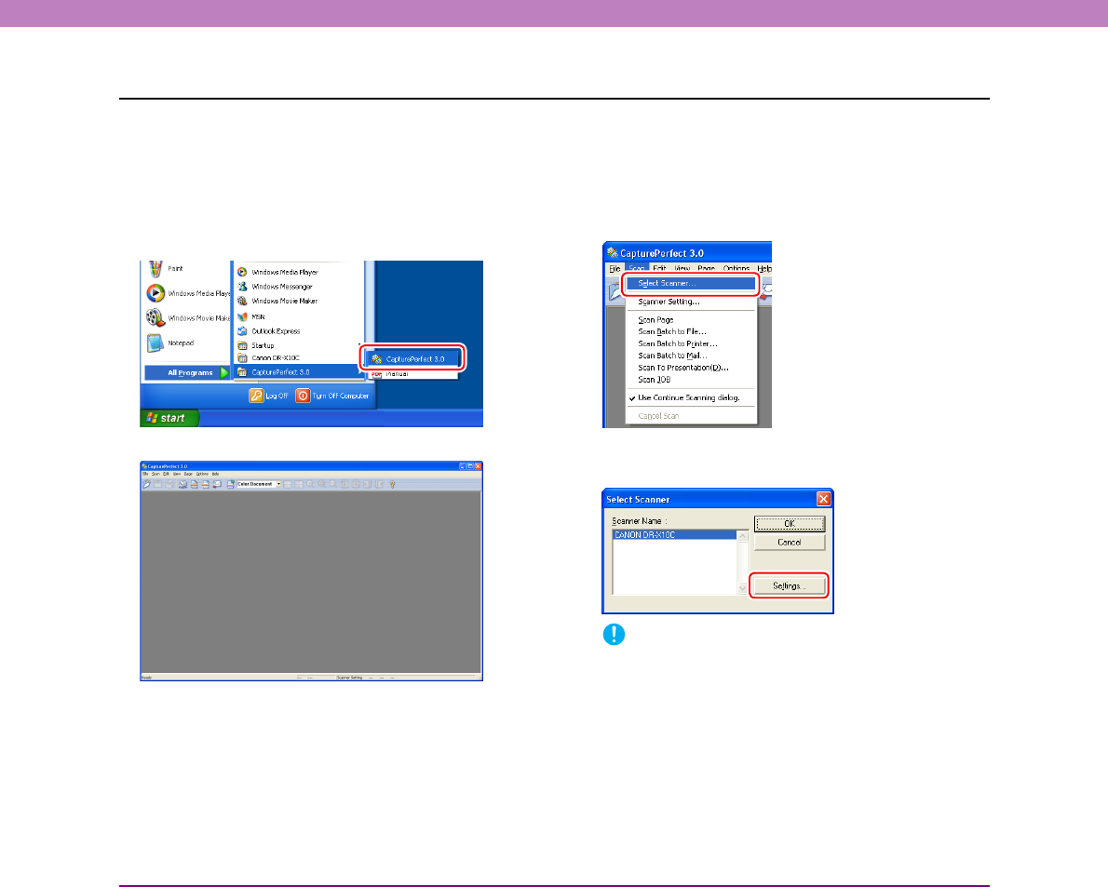Expand the CapturePerfect 3.0 program folder
Viewport: 1108px width, 887px height.
(x=299, y=372)
